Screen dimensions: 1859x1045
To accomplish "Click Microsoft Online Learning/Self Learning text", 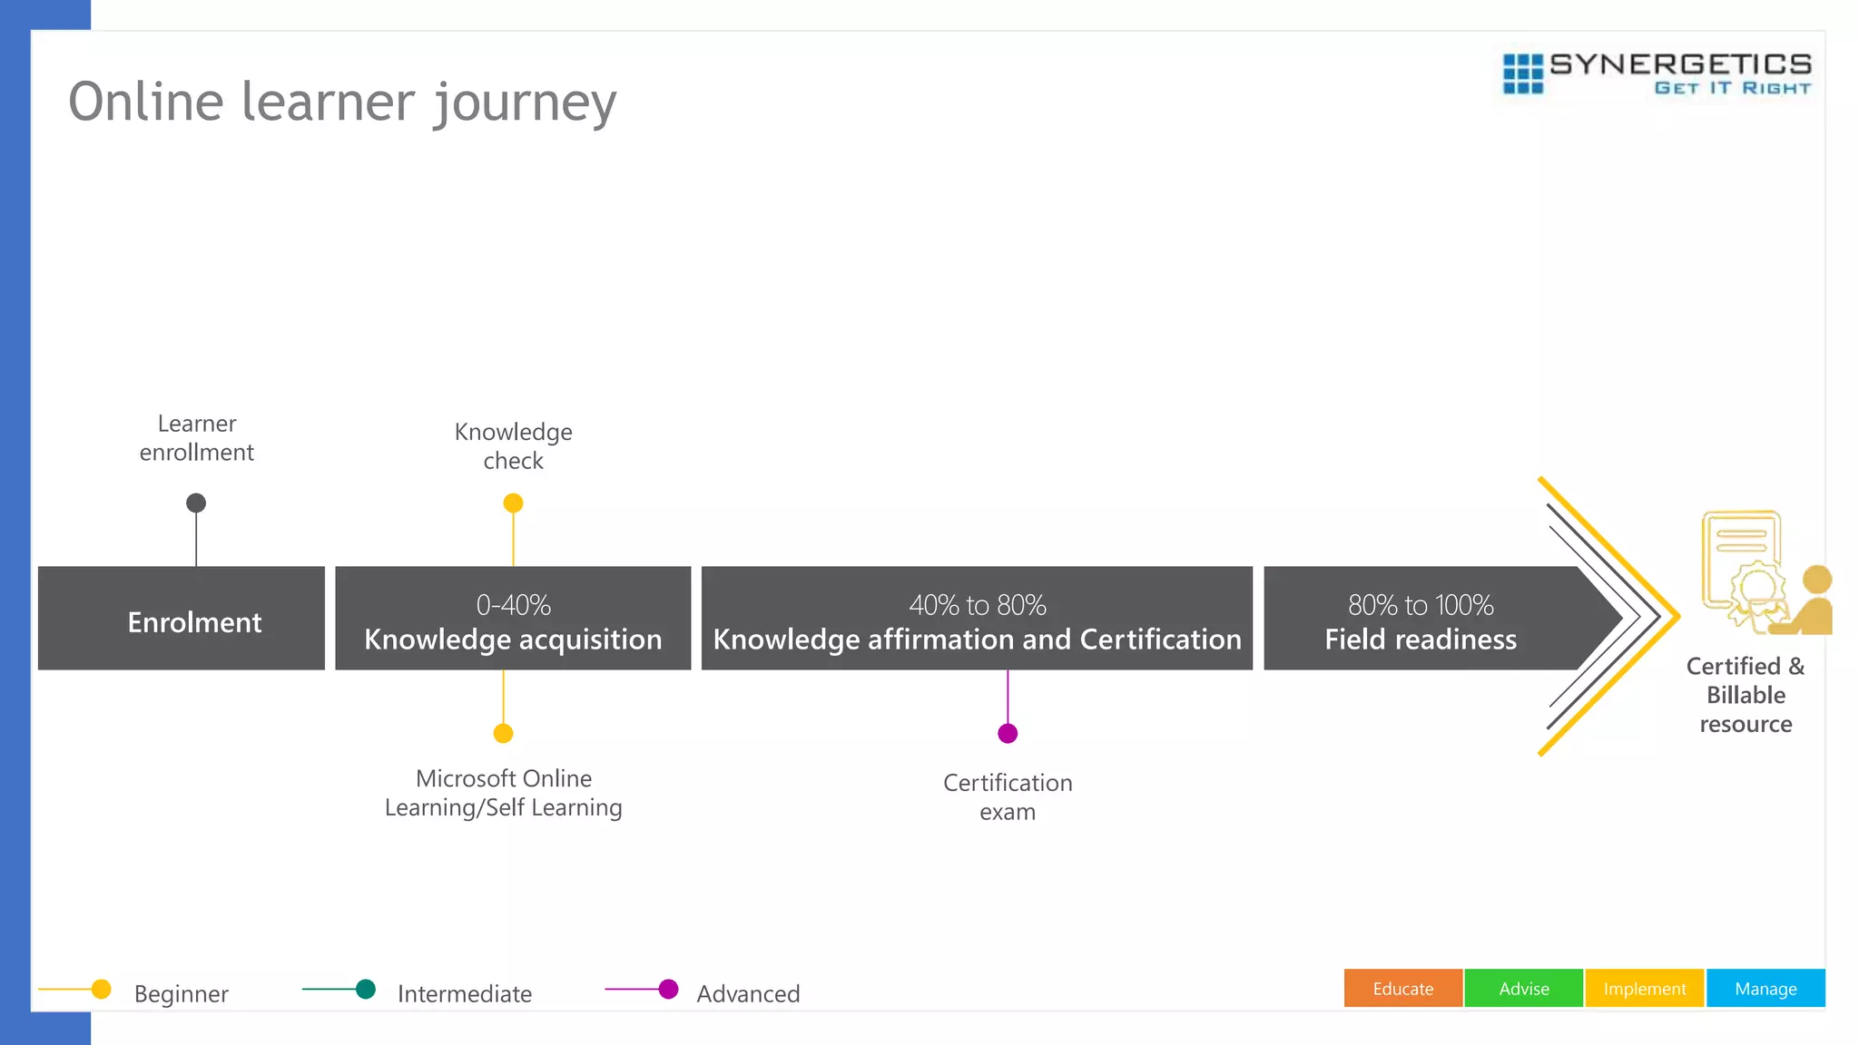I will click(504, 793).
